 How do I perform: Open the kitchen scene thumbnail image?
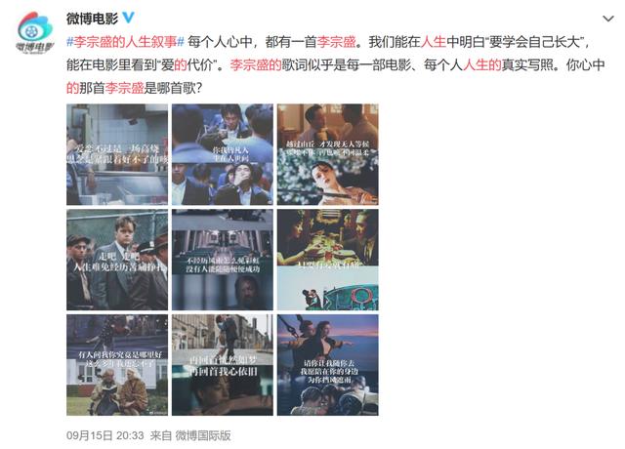(117, 154)
